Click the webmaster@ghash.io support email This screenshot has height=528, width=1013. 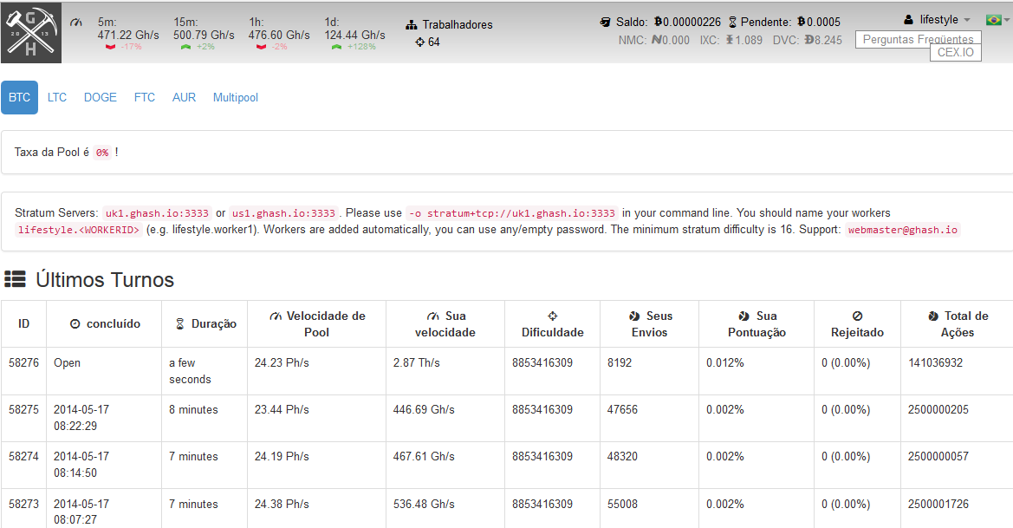(903, 230)
